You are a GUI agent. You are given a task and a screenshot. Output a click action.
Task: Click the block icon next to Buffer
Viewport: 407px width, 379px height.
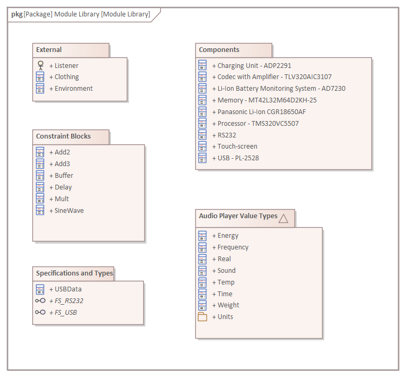click(40, 176)
